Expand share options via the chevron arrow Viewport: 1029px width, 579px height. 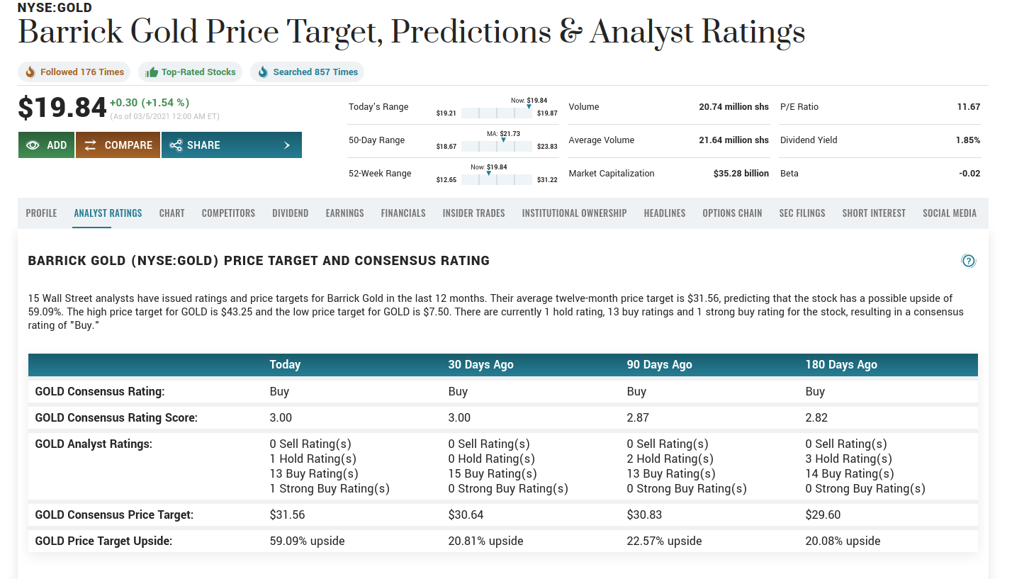[x=288, y=145]
